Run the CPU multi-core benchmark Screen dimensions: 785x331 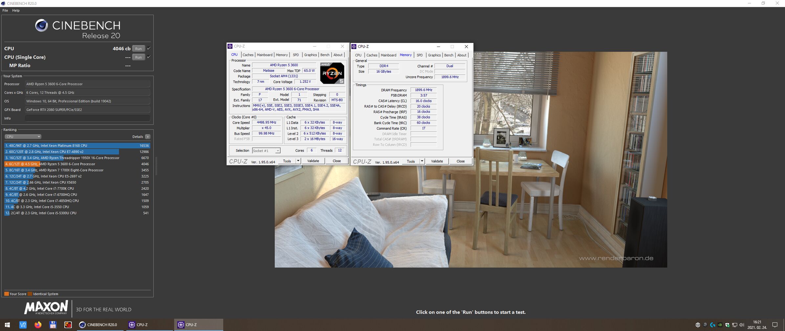139,49
